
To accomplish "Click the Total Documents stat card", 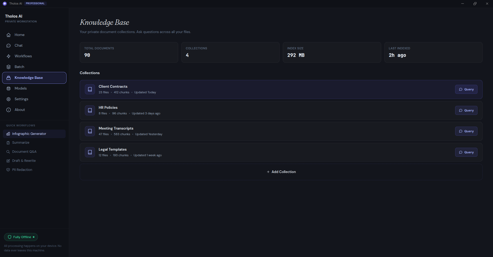I will point(129,52).
